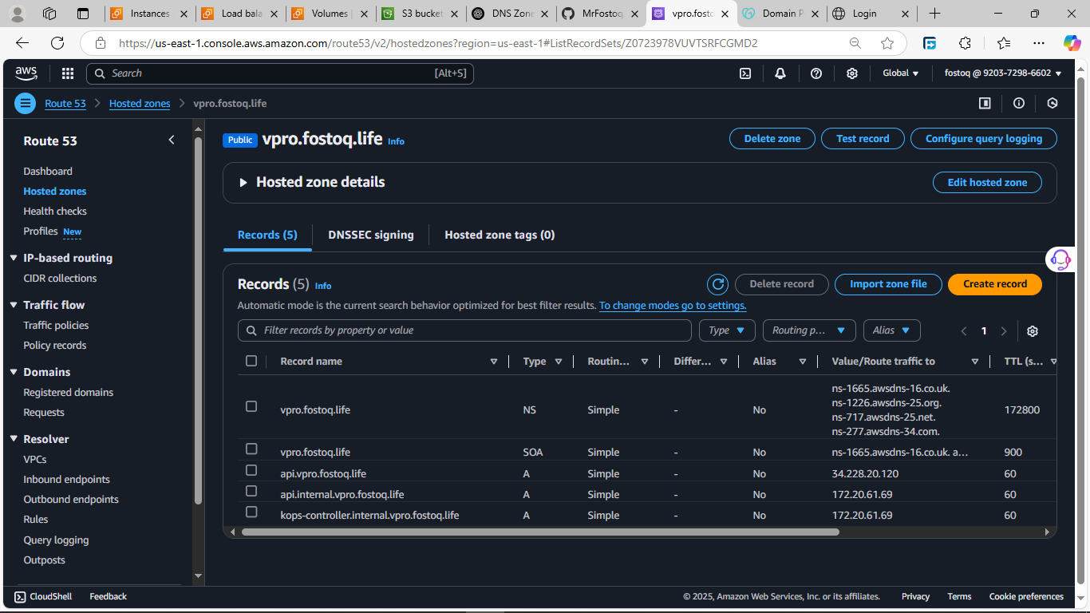Select all records header checkbox
Screen dimensions: 1090x613
pyautogui.click(x=251, y=361)
